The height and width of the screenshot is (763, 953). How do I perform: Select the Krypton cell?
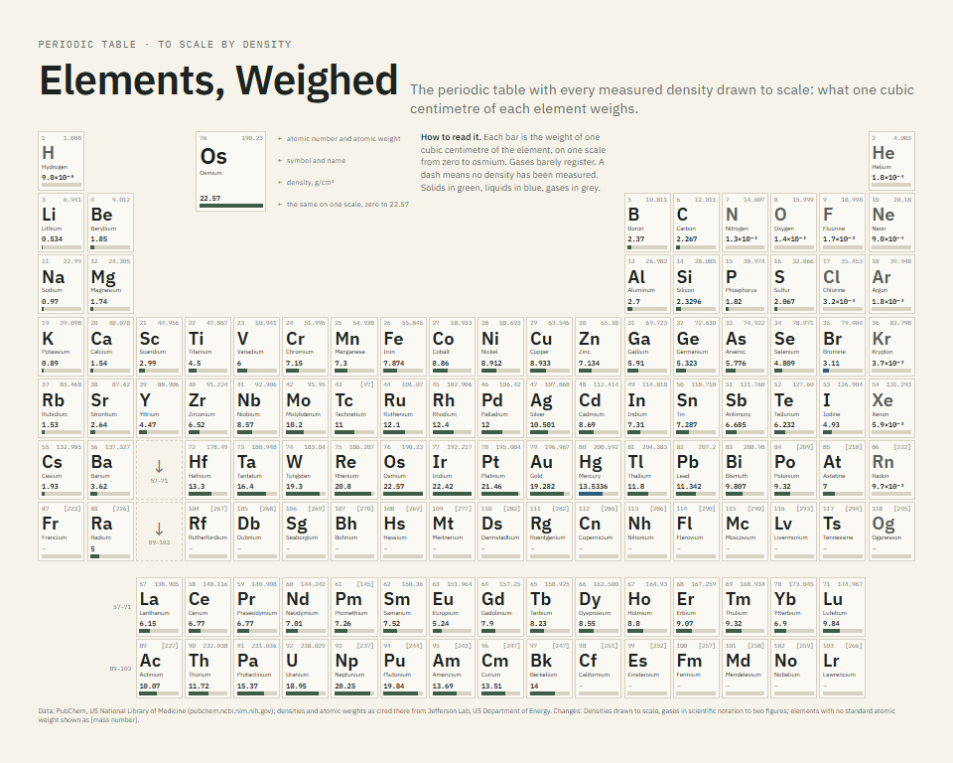point(891,346)
